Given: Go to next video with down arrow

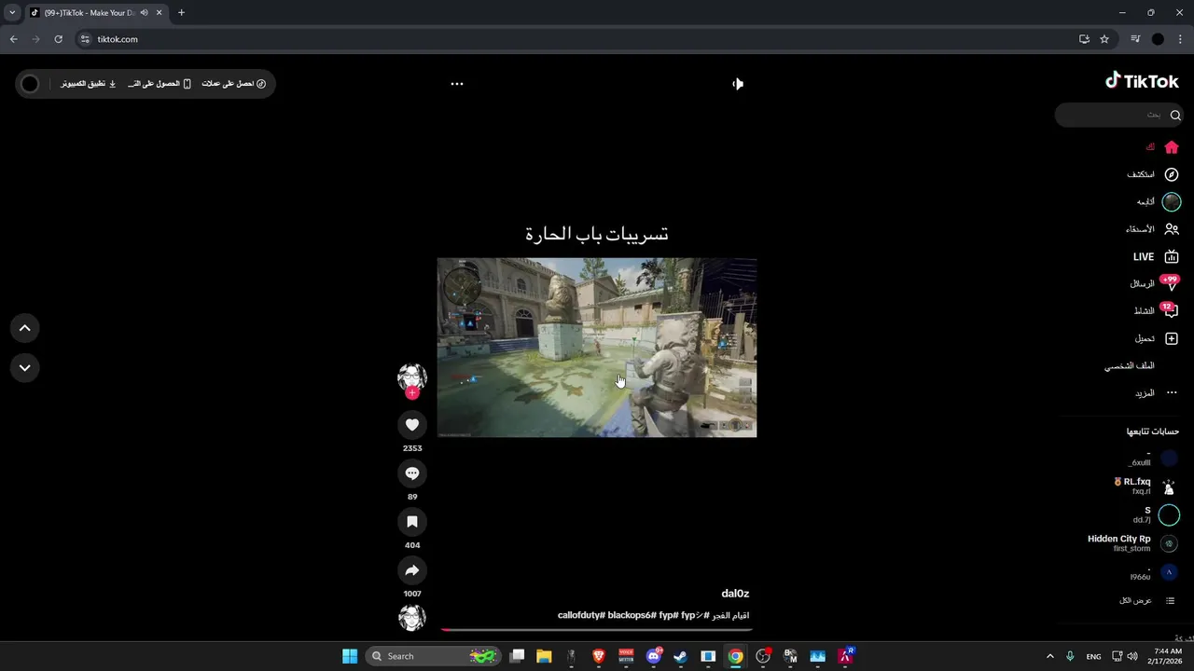Looking at the screenshot, I should click(x=25, y=367).
